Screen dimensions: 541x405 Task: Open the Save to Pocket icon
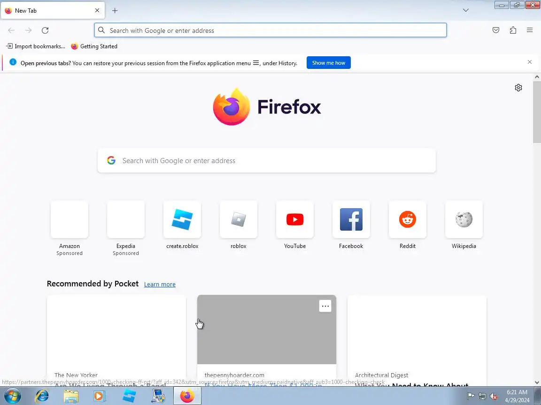click(496, 30)
